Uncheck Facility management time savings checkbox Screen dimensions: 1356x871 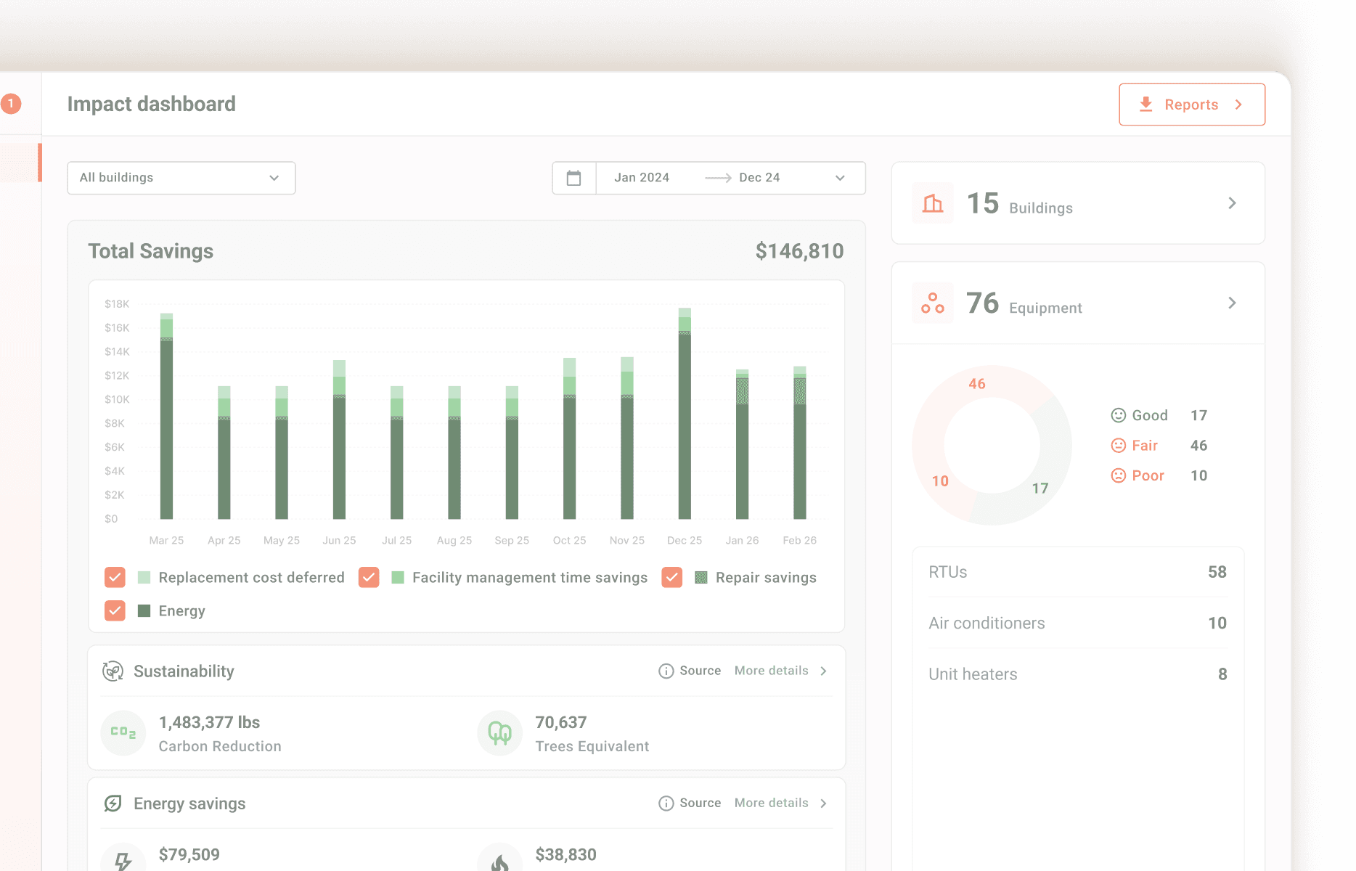pyautogui.click(x=369, y=577)
